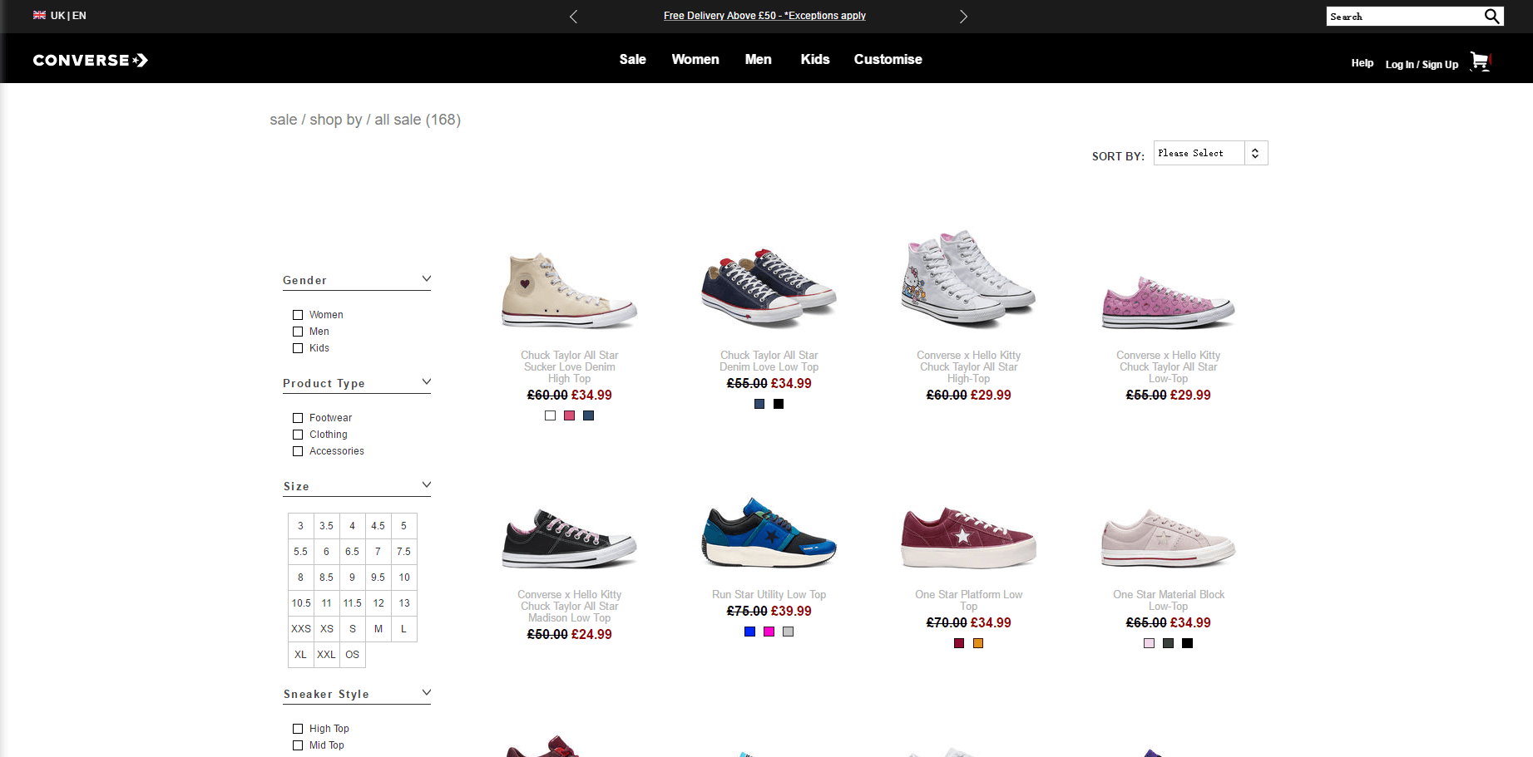Open the Customise menu

point(888,59)
